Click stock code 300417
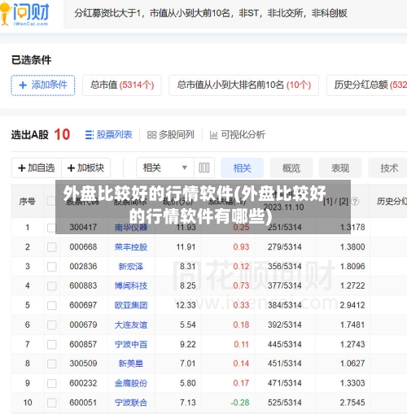 (83, 227)
